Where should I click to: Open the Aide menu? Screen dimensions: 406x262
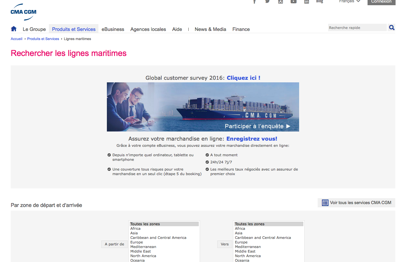tap(177, 29)
